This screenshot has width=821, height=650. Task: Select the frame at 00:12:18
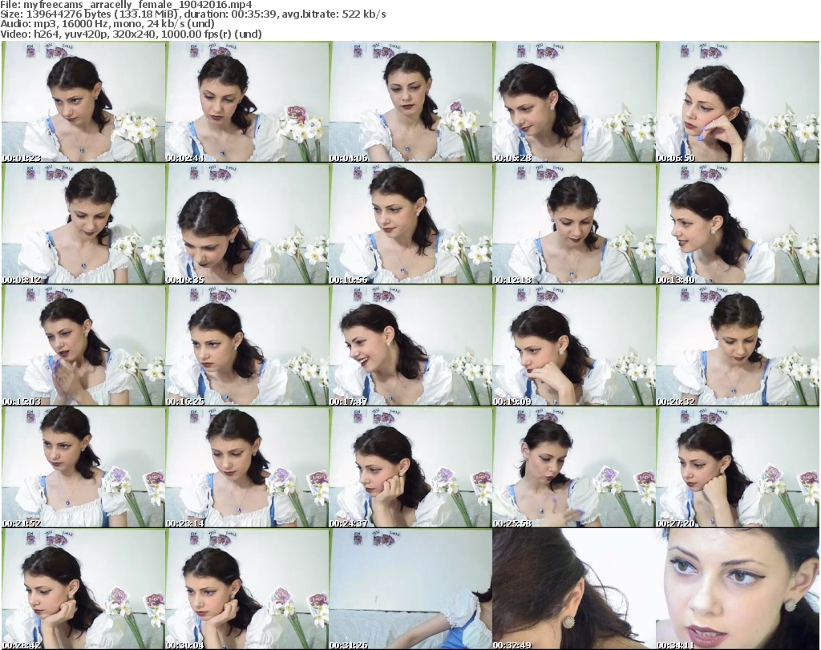click(574, 224)
